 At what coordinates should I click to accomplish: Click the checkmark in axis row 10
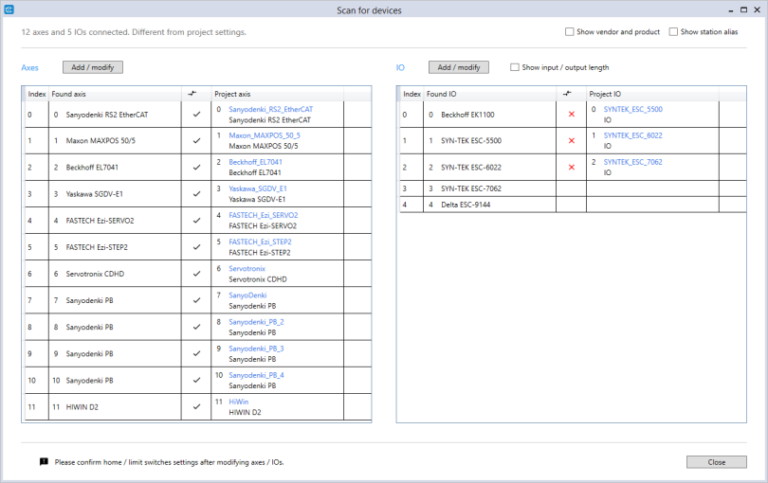coord(196,380)
